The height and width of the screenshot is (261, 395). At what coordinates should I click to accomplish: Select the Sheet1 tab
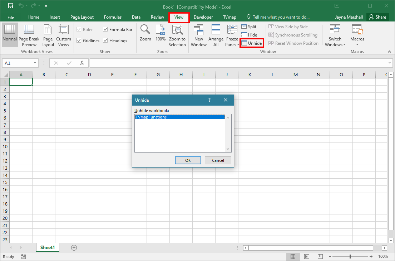(x=48, y=248)
